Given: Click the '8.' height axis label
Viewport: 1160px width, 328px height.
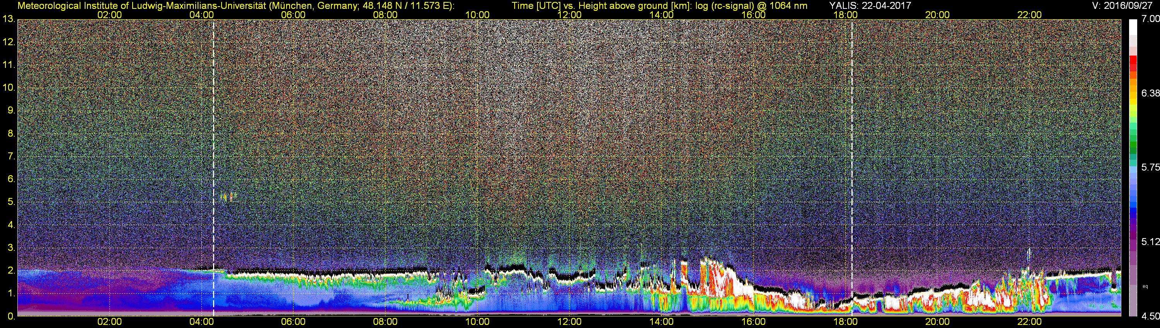Looking at the screenshot, I should click(12, 134).
